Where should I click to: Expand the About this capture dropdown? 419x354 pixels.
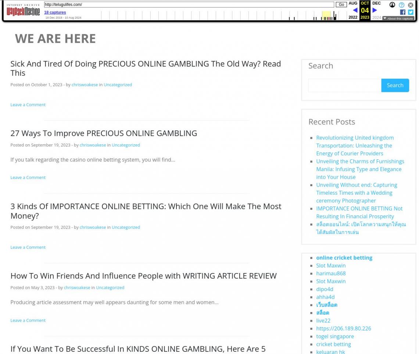[398, 18]
